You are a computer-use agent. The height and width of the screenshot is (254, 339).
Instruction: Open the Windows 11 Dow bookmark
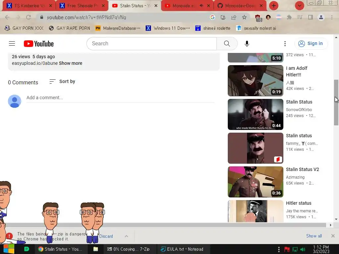[x=168, y=28]
